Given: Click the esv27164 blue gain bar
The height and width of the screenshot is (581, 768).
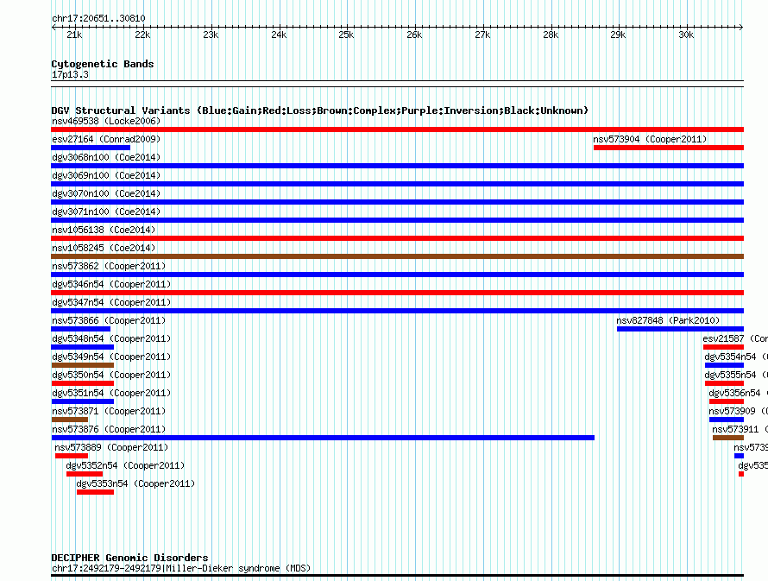Looking at the screenshot, I should 91,148.
